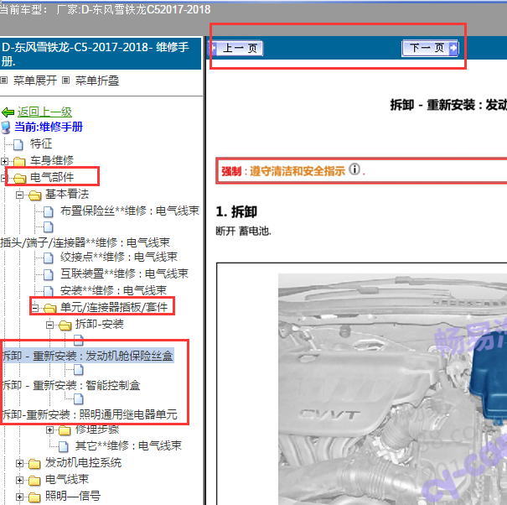Open 布置保险丝**维修：电气线束 page
The image size is (507, 505).
tap(130, 211)
